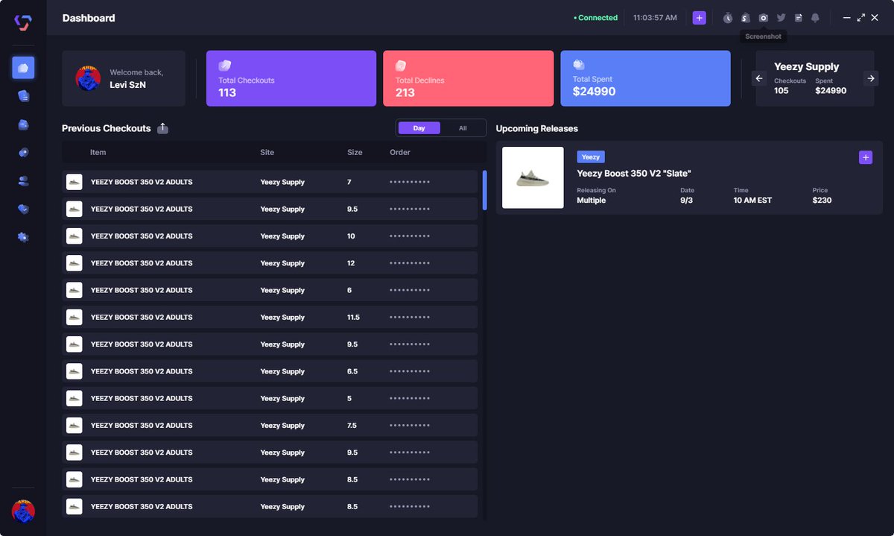Click the stopwatch timer icon in top bar

728,18
